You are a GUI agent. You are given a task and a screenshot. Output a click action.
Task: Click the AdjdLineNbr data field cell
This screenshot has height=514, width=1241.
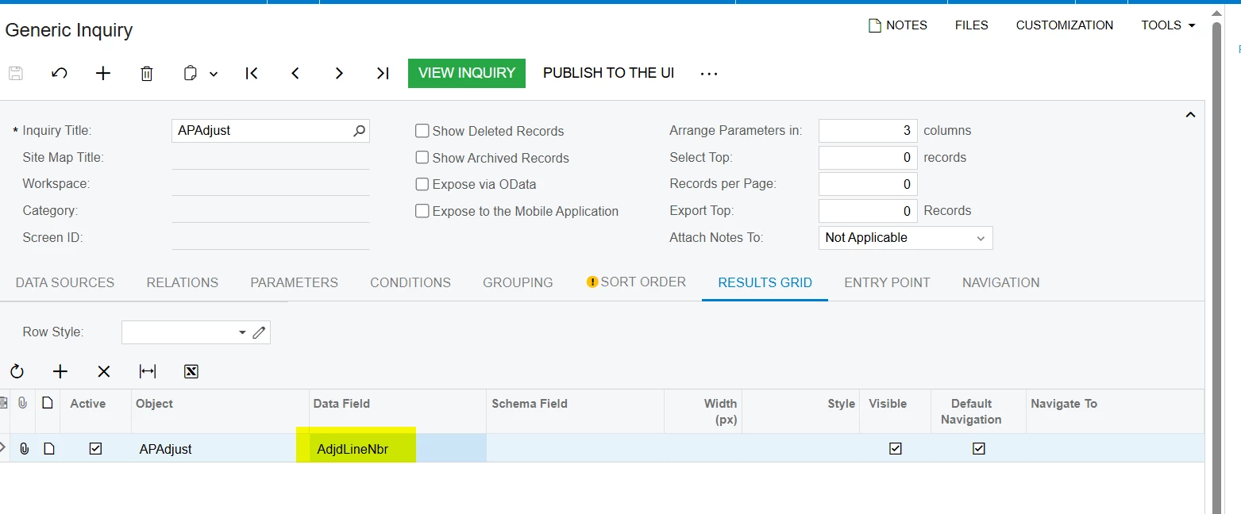[398, 448]
